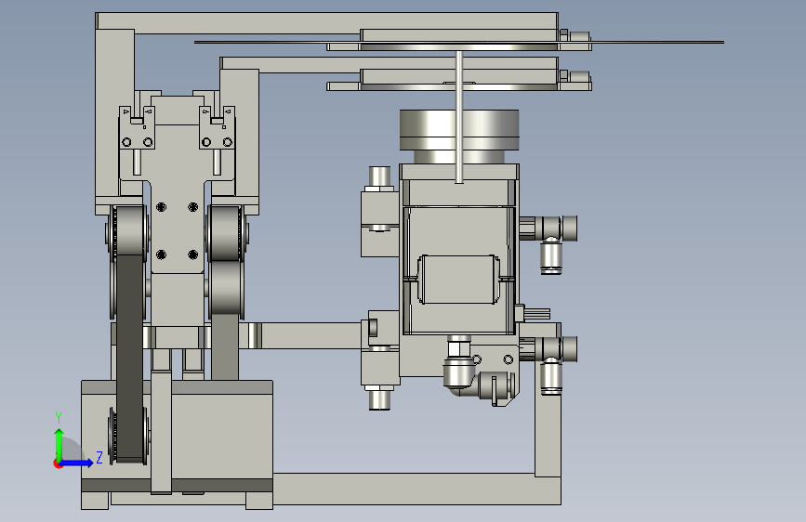Screen dimensions: 806x522
Task: Click the blue Z axis arrow of the triad
Action: (x=77, y=463)
